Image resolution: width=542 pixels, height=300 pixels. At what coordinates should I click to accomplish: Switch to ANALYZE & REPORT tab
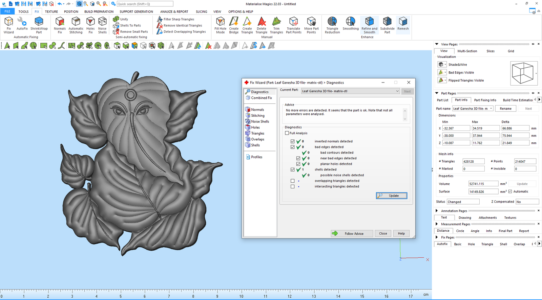[x=174, y=11]
